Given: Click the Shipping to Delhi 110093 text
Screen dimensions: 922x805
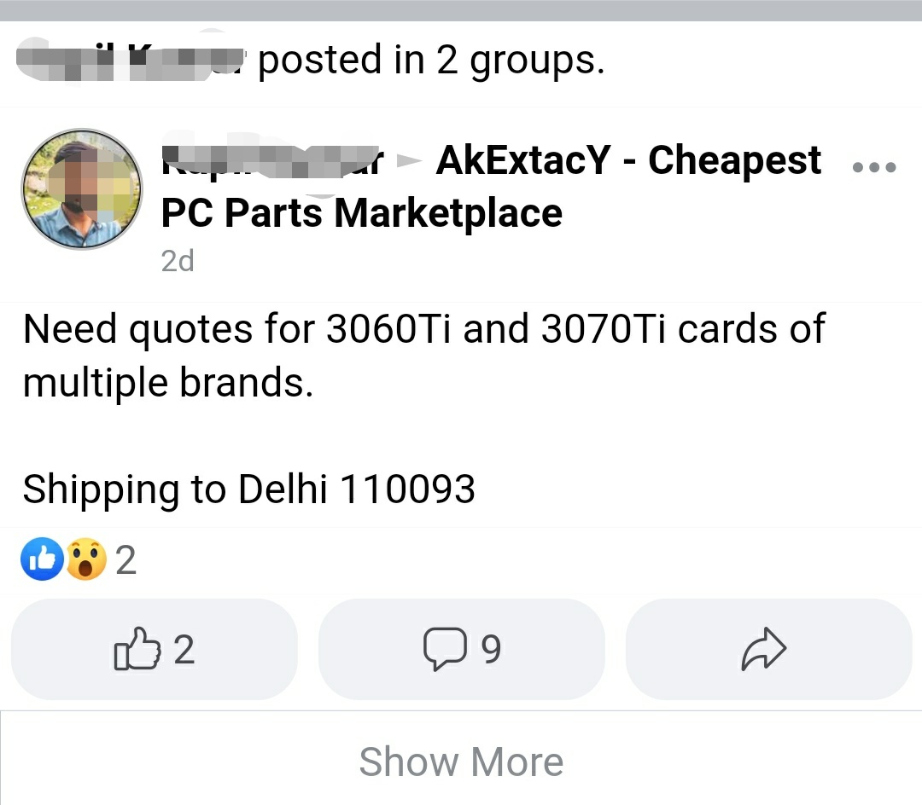Looking at the screenshot, I should coord(248,489).
